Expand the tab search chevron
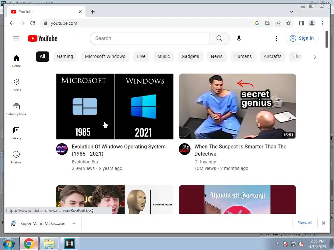 click(292, 12)
